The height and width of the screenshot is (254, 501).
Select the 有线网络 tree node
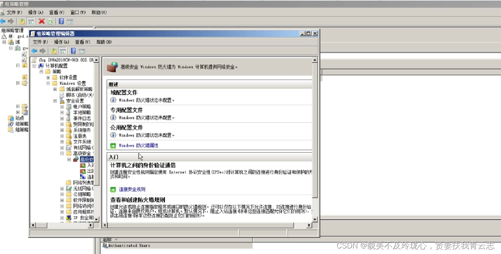coord(83,148)
